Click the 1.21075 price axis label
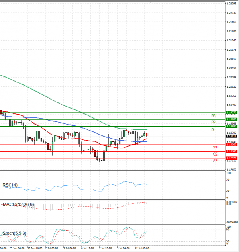Viewport: 239px width, 252px height. (231, 50)
